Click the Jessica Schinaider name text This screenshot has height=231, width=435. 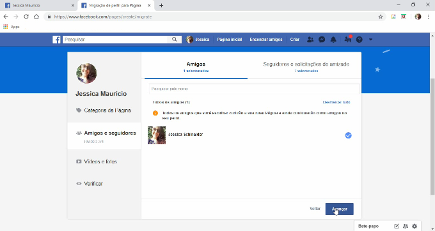click(186, 134)
